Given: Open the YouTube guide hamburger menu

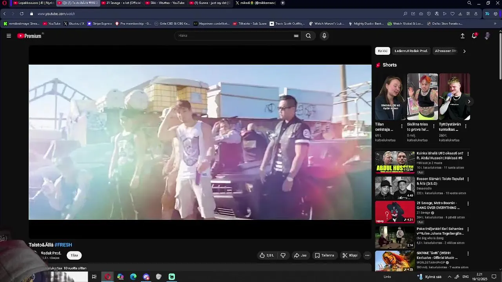Looking at the screenshot, I should (x=9, y=36).
